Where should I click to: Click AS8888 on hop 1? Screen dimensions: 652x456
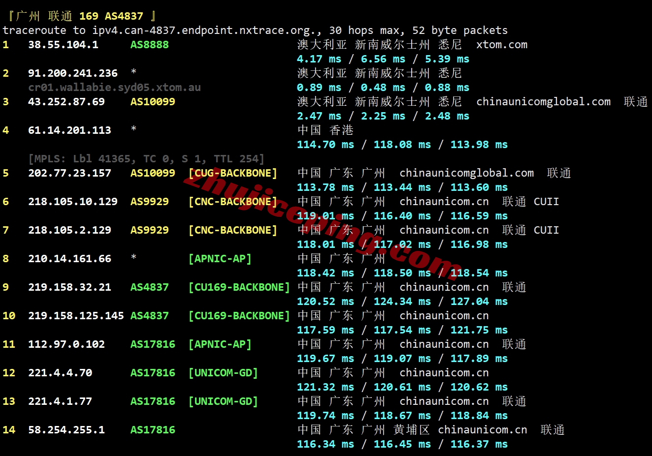tap(149, 45)
